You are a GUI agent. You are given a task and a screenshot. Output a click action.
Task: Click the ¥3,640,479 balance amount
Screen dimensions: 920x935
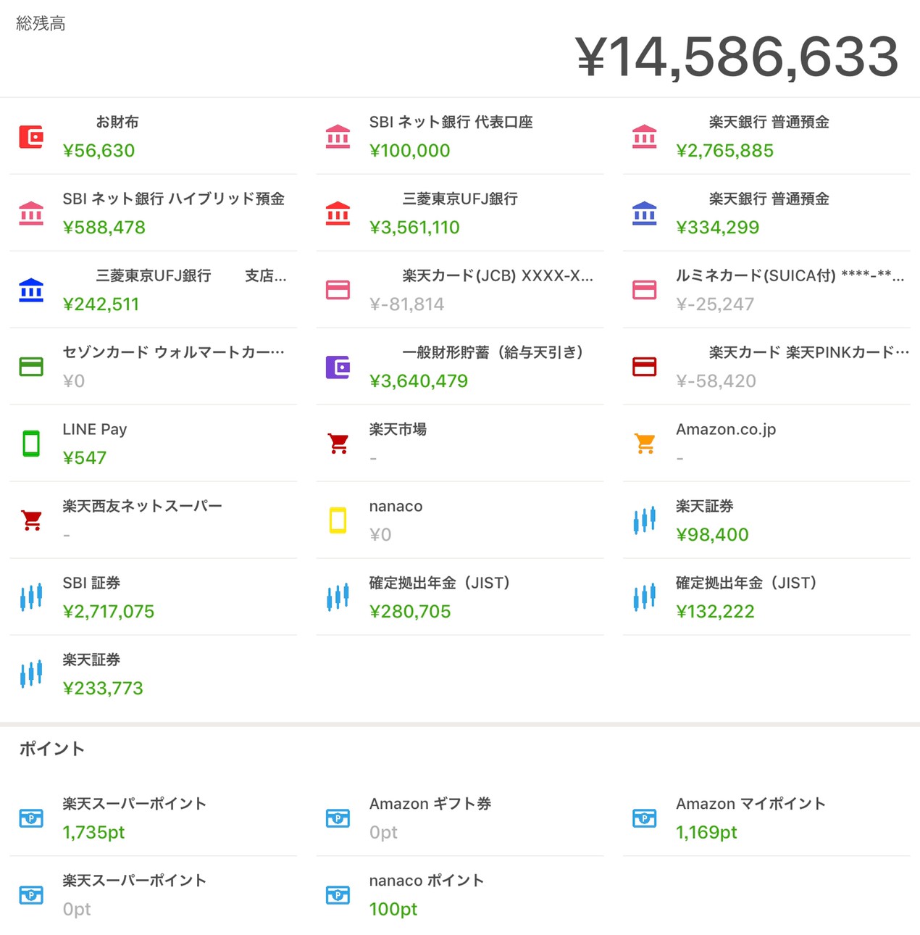(419, 381)
